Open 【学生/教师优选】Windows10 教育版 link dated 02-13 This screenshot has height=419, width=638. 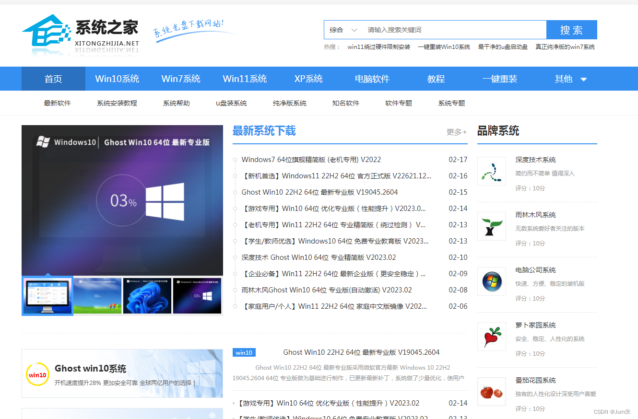tap(335, 241)
